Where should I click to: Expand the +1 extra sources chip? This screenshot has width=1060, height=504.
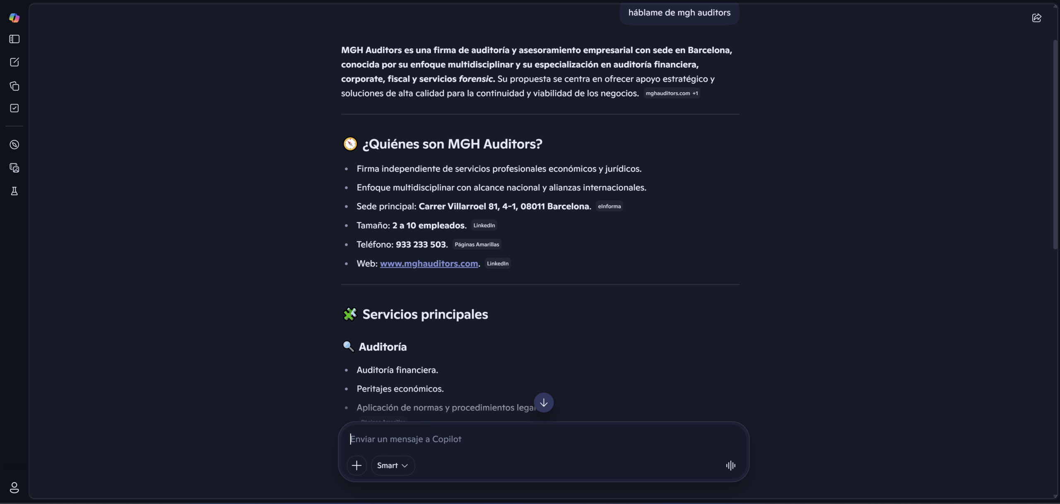click(695, 93)
